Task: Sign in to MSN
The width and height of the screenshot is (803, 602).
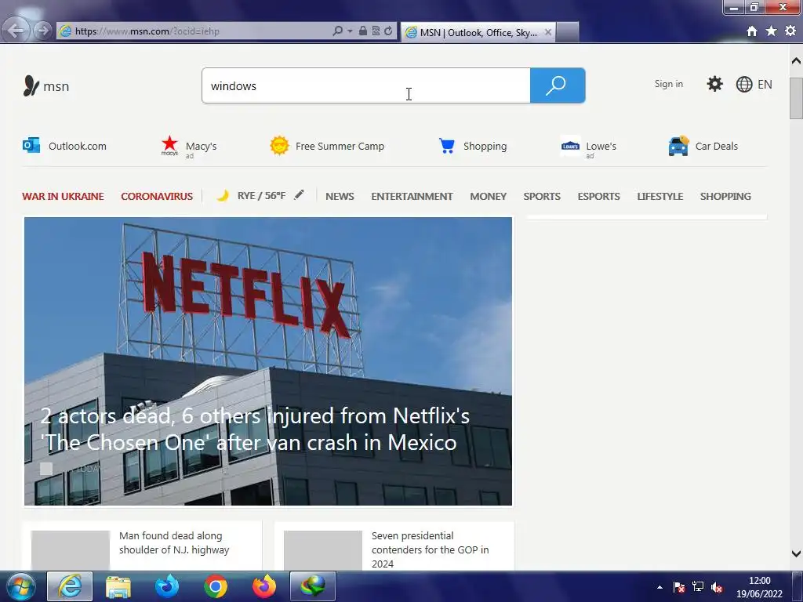Action: (x=668, y=84)
